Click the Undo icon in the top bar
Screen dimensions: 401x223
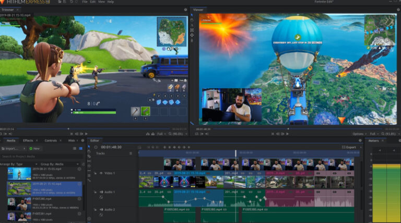click(x=72, y=2)
